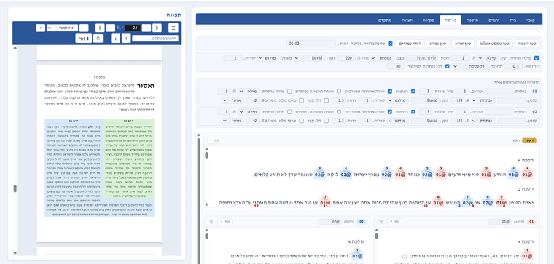
Task: Enable הערה ראשונה ככותרת in stream 01
Action: point(338,92)
